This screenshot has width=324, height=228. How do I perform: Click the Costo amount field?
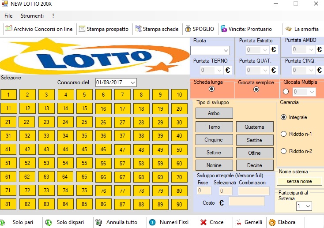pos(247,201)
